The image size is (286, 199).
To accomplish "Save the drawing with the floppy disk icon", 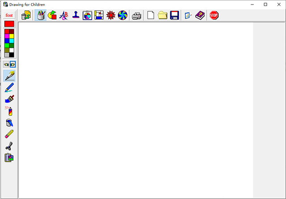I will pos(174,15).
